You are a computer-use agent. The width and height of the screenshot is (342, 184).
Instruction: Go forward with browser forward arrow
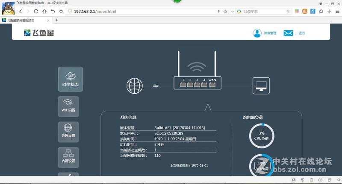28,11
